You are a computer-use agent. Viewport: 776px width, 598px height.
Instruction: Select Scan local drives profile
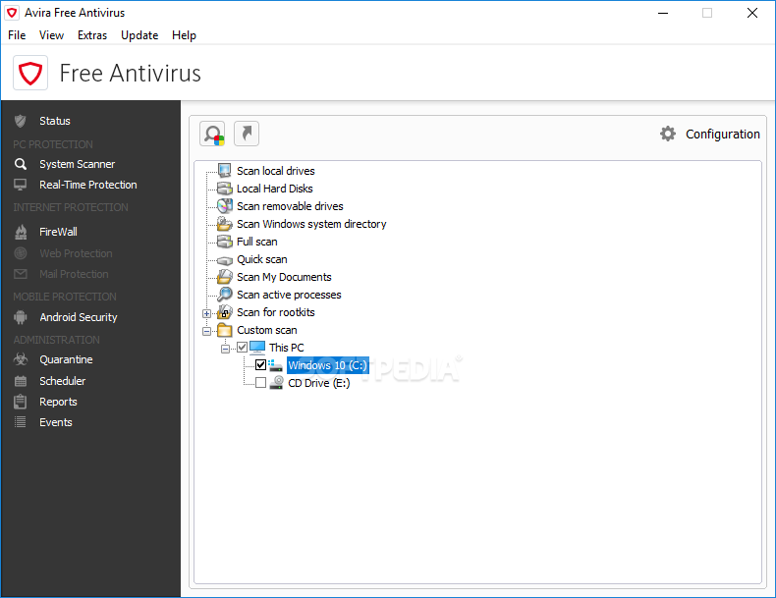click(x=276, y=171)
